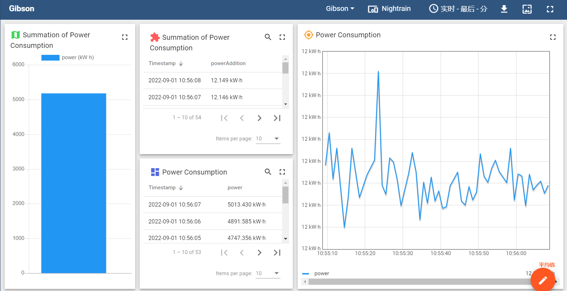This screenshot has height=291, width=567.
Task: Expand the Power Consumption line chart fullscreen
Action: click(x=553, y=37)
